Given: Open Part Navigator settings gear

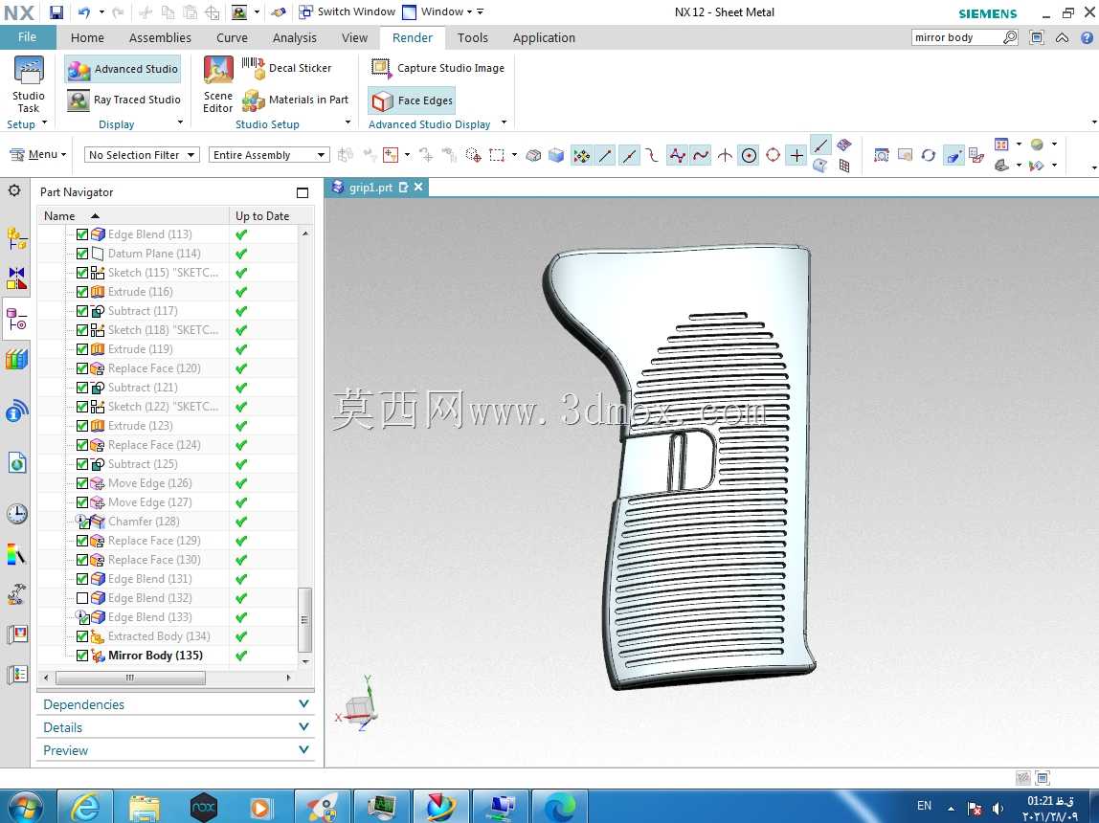Looking at the screenshot, I should pos(14,190).
